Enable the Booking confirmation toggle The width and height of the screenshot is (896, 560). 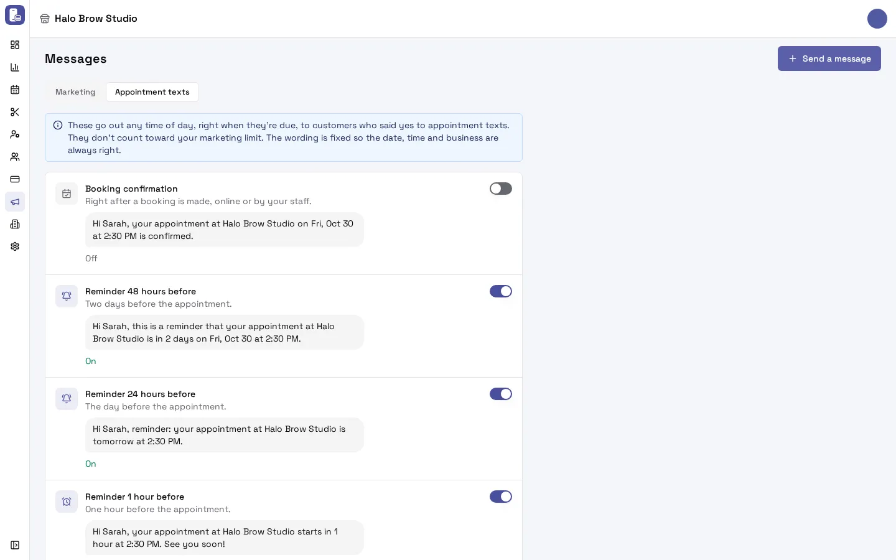(501, 189)
